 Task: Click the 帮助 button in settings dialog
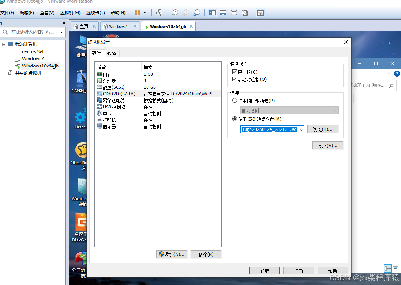pos(333,271)
